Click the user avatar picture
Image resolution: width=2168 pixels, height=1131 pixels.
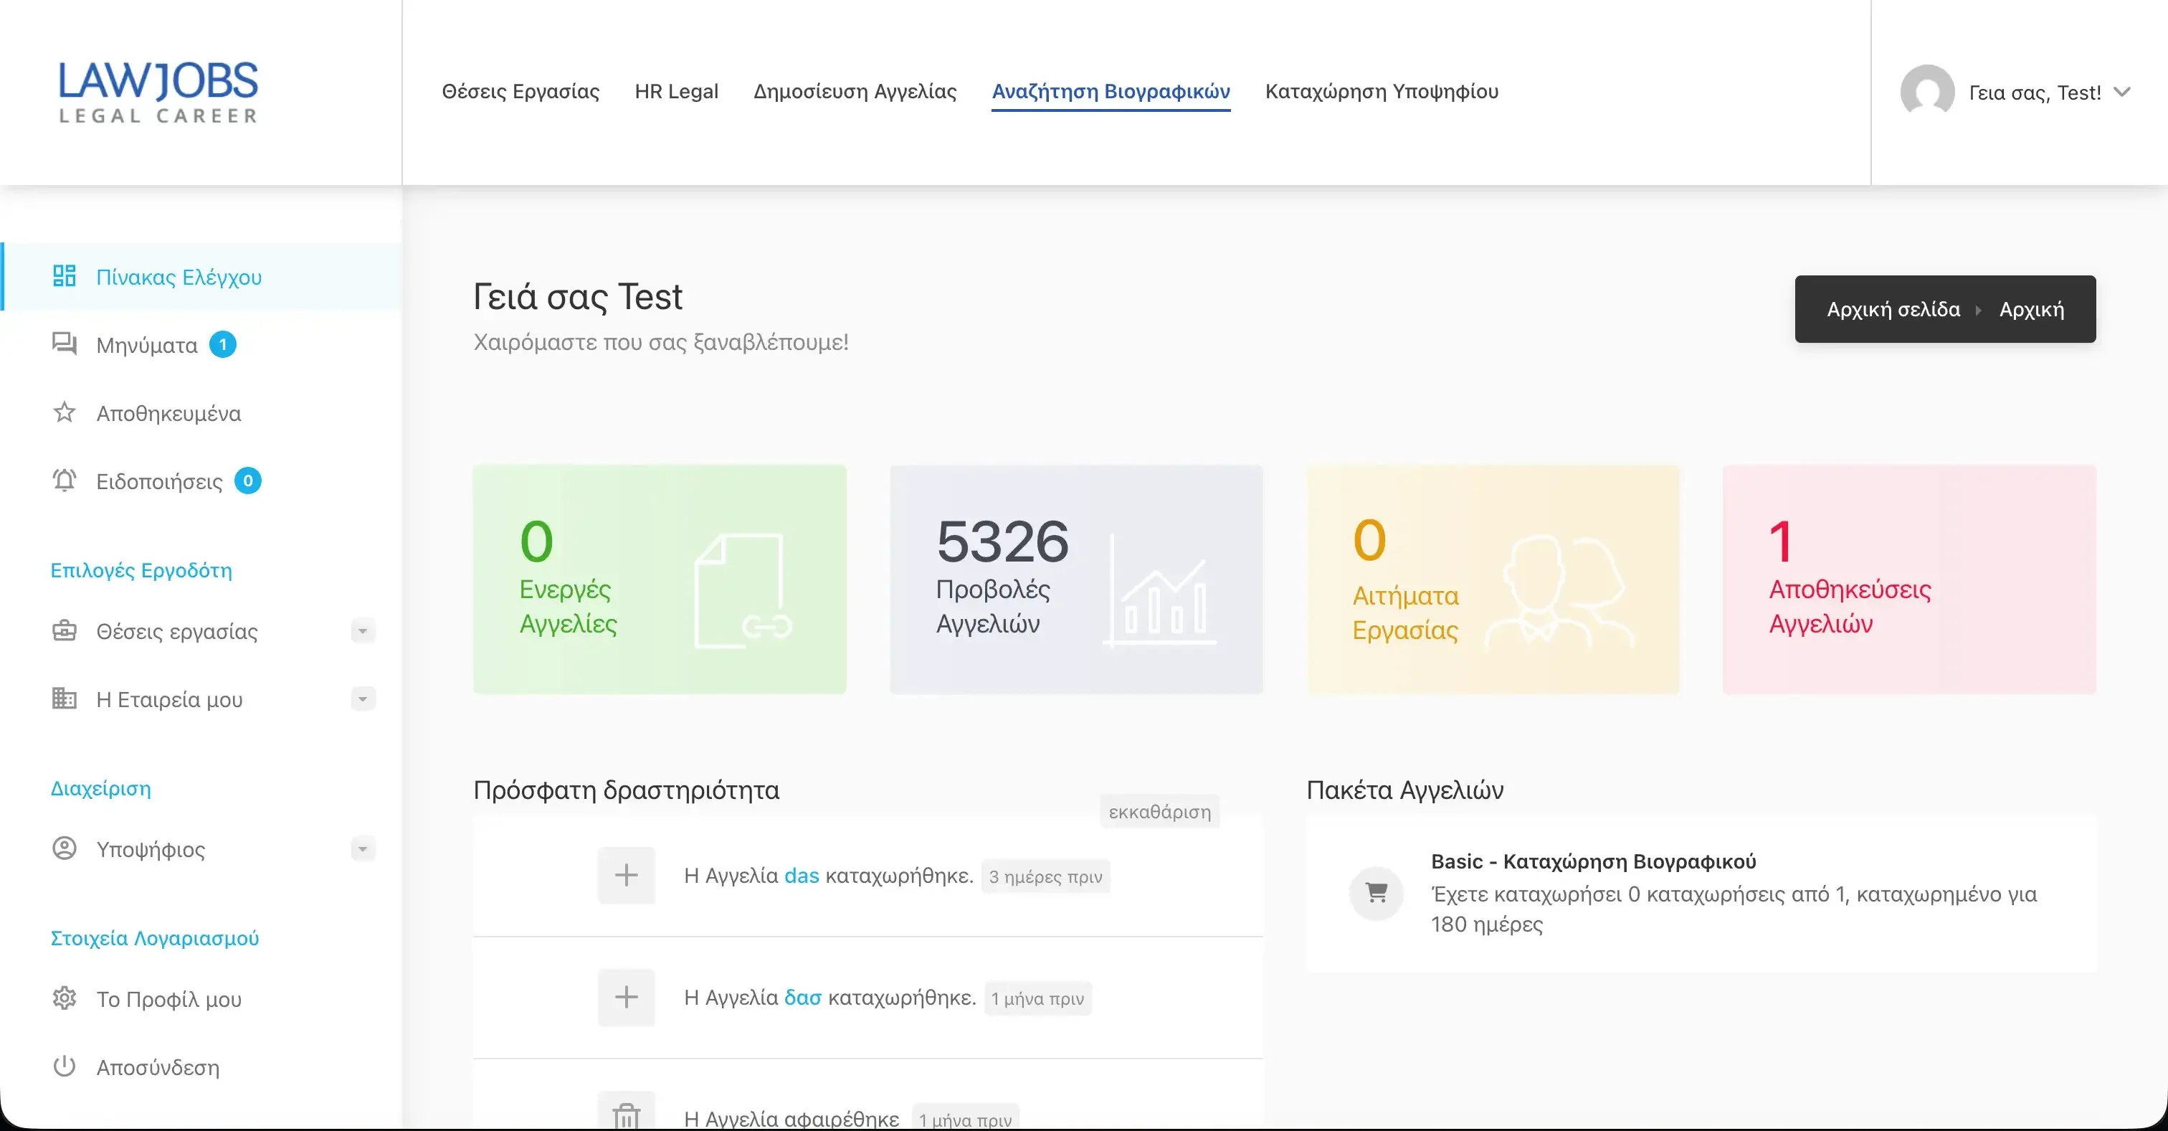point(1927,92)
